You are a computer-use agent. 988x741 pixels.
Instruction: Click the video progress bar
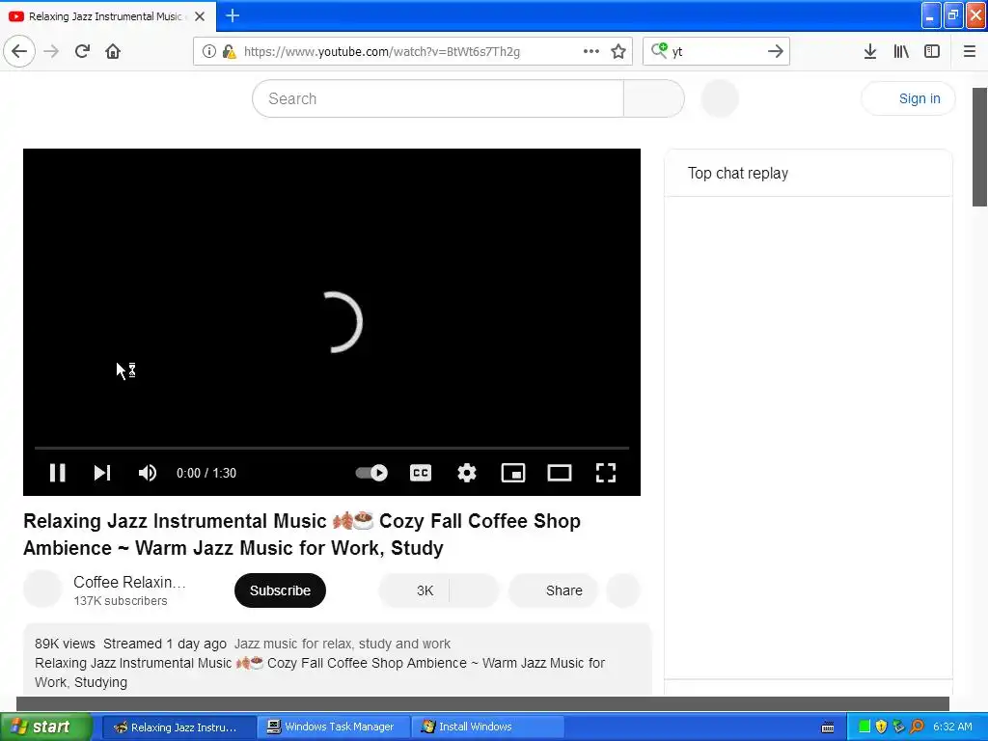pyautogui.click(x=332, y=448)
